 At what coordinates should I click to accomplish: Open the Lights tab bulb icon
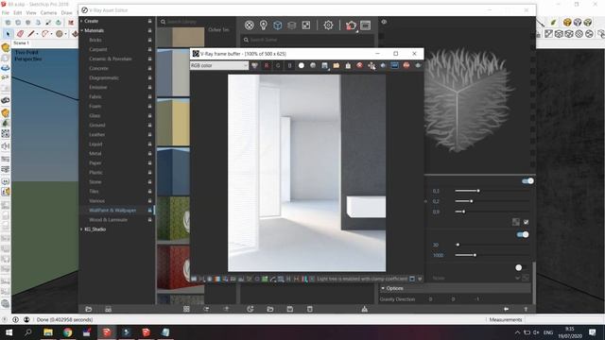pyautogui.click(x=263, y=25)
